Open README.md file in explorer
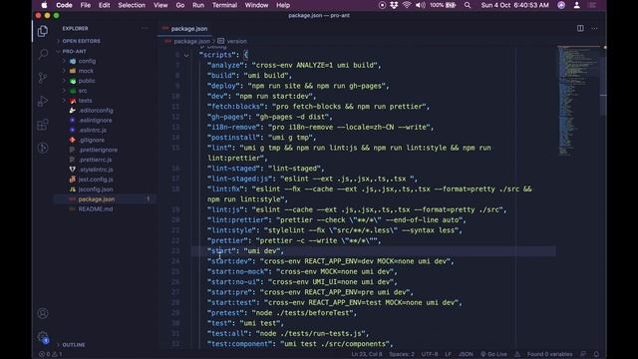 96,208
